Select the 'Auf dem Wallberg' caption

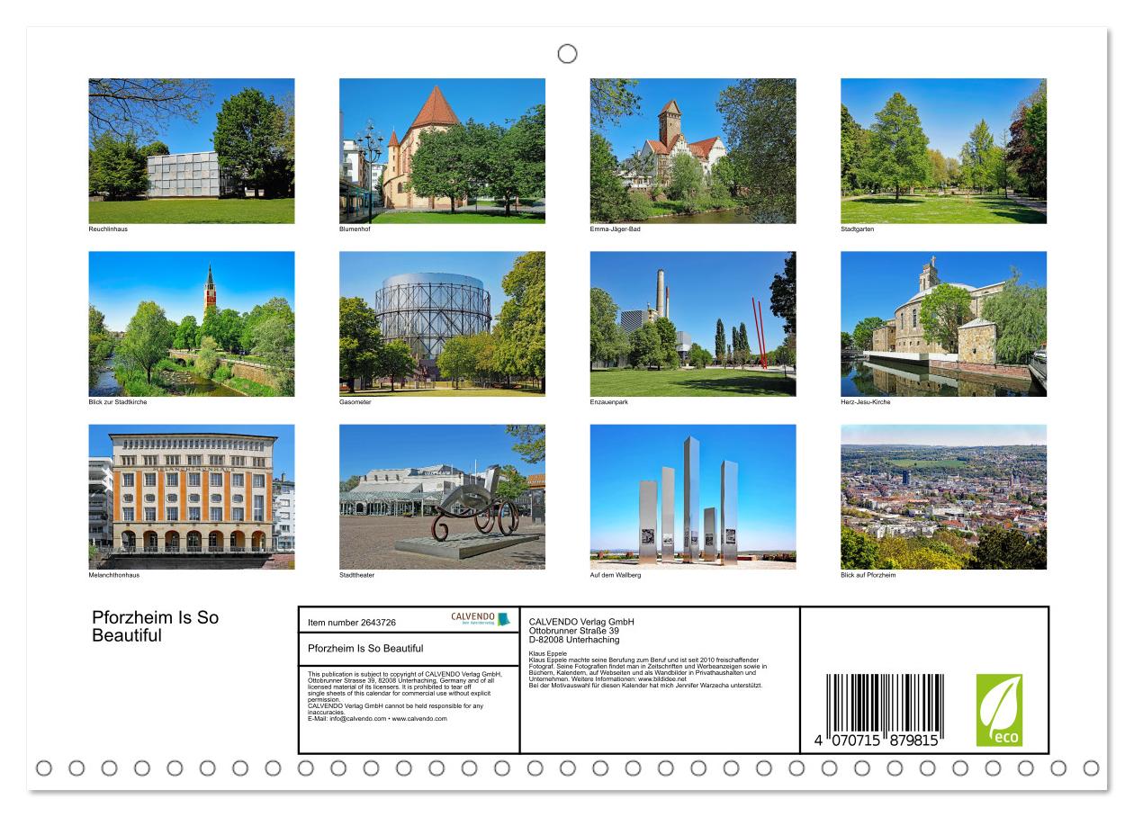tap(615, 575)
